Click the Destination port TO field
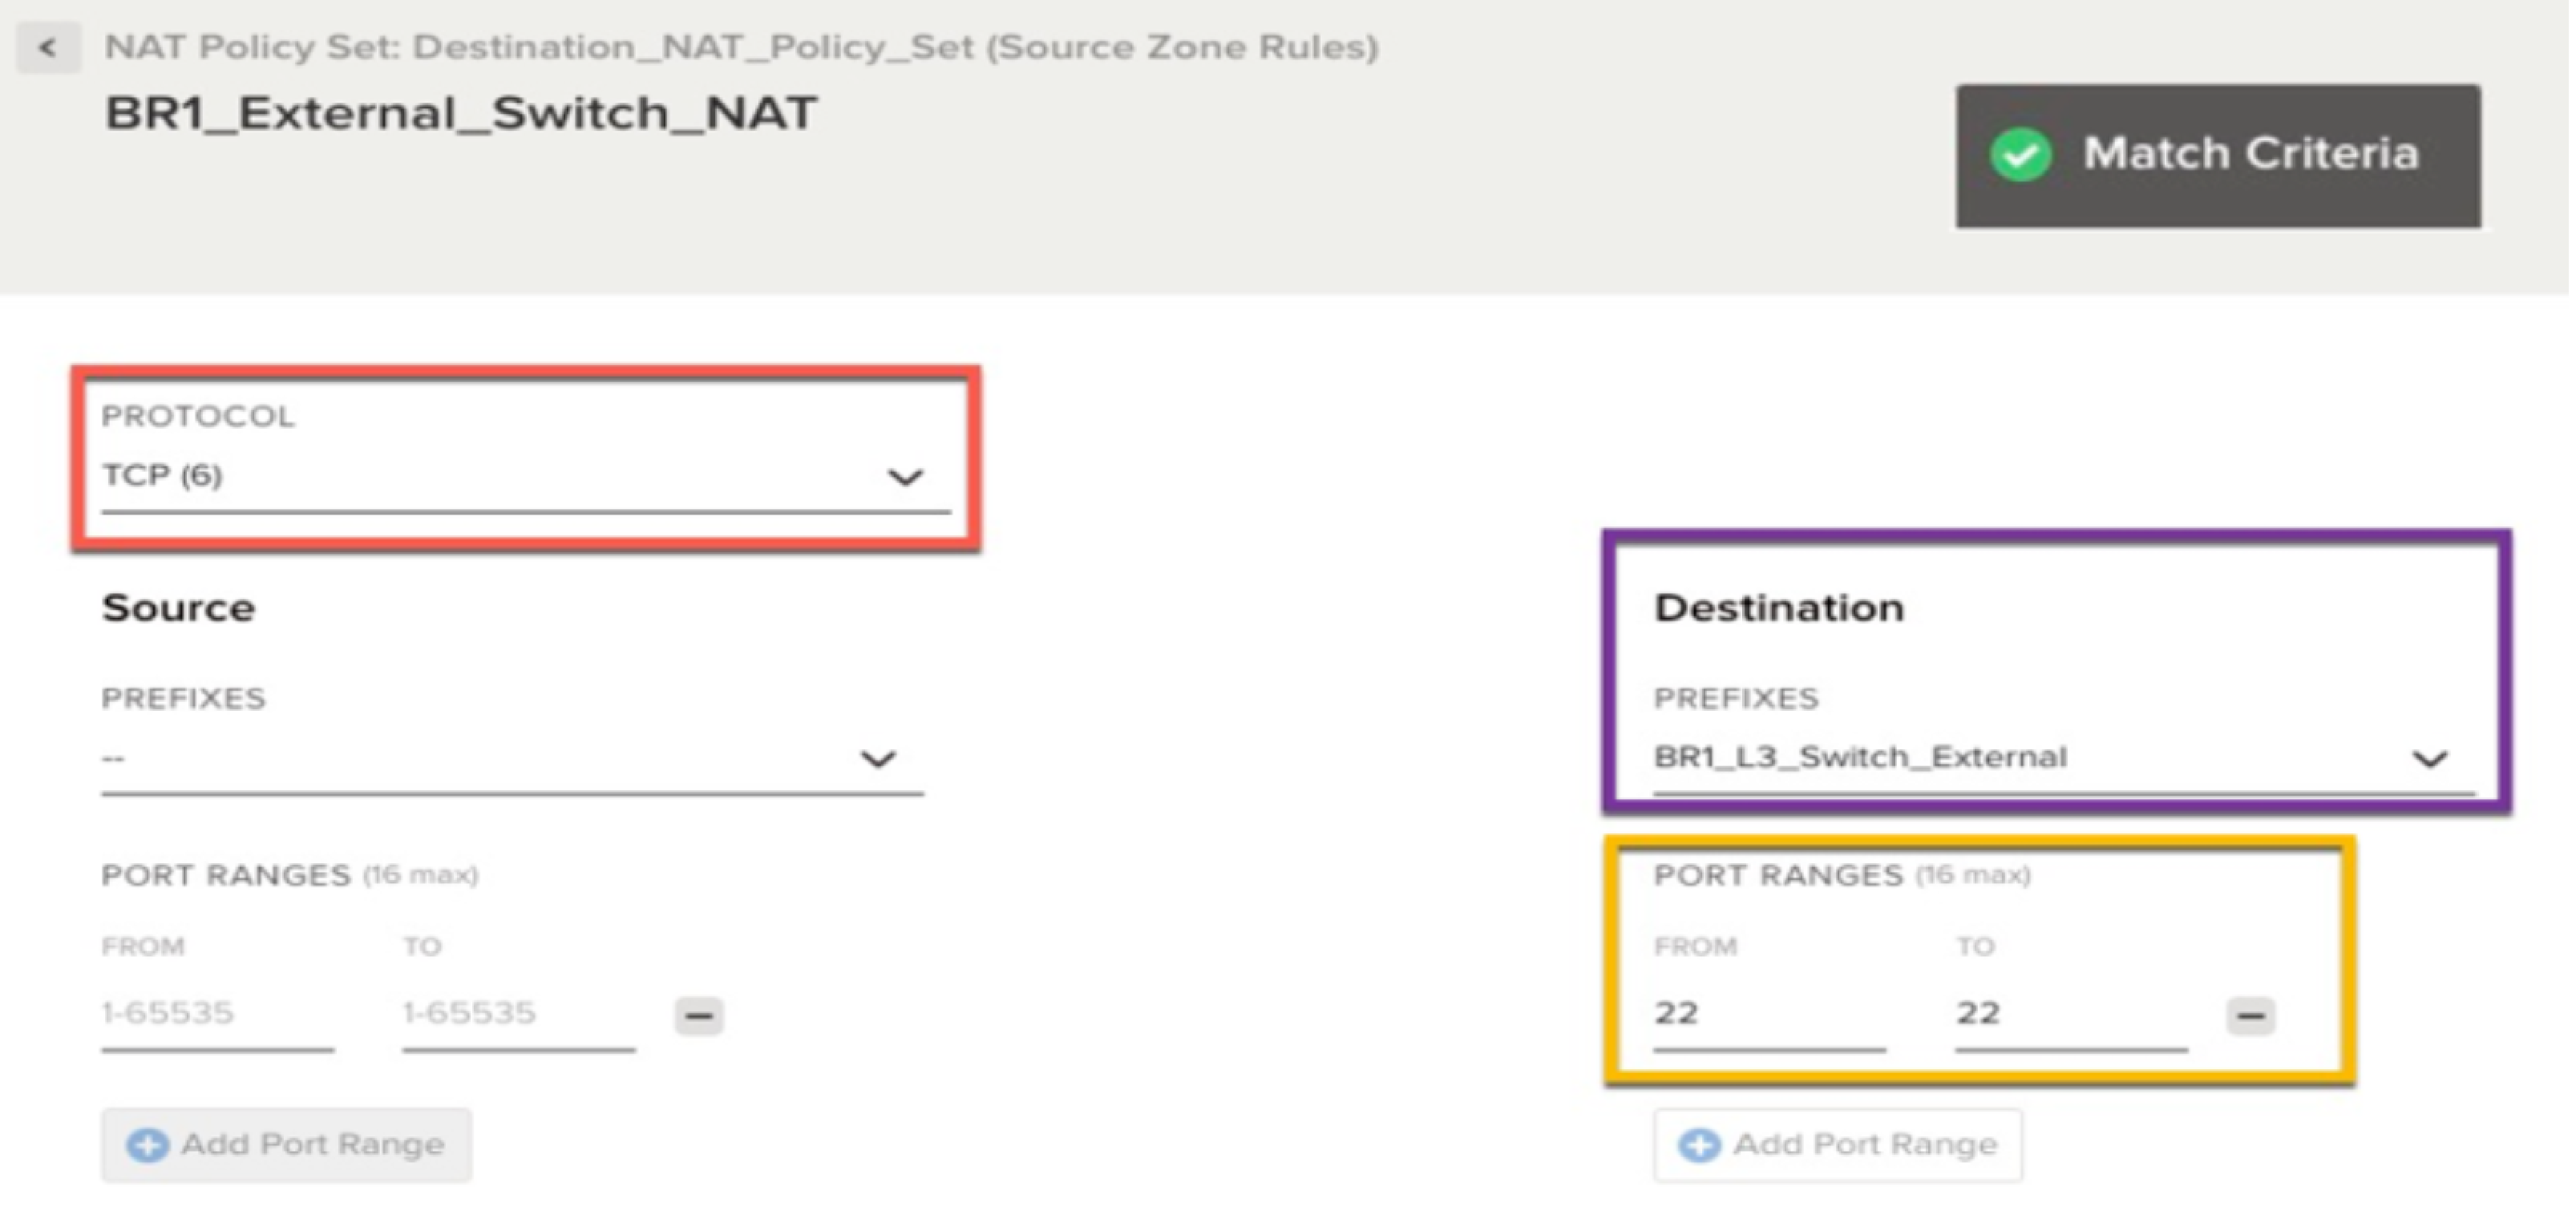The width and height of the screenshot is (2576, 1219). click(x=2070, y=1013)
